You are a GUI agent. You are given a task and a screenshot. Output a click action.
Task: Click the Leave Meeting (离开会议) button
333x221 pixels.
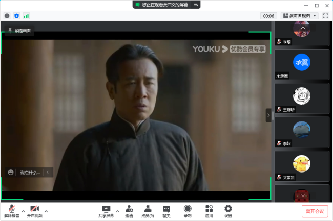(315, 211)
